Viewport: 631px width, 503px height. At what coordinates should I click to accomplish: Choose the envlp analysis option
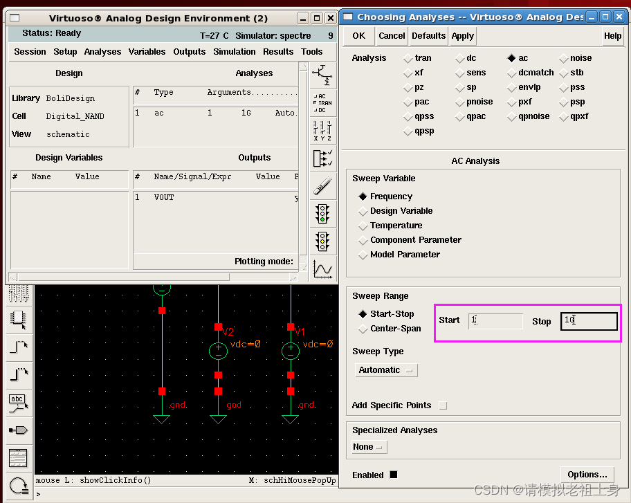(x=524, y=87)
